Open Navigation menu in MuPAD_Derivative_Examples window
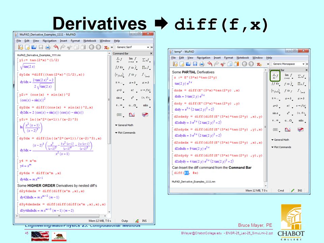The width and height of the screenshot is (324, 243). [49, 41]
